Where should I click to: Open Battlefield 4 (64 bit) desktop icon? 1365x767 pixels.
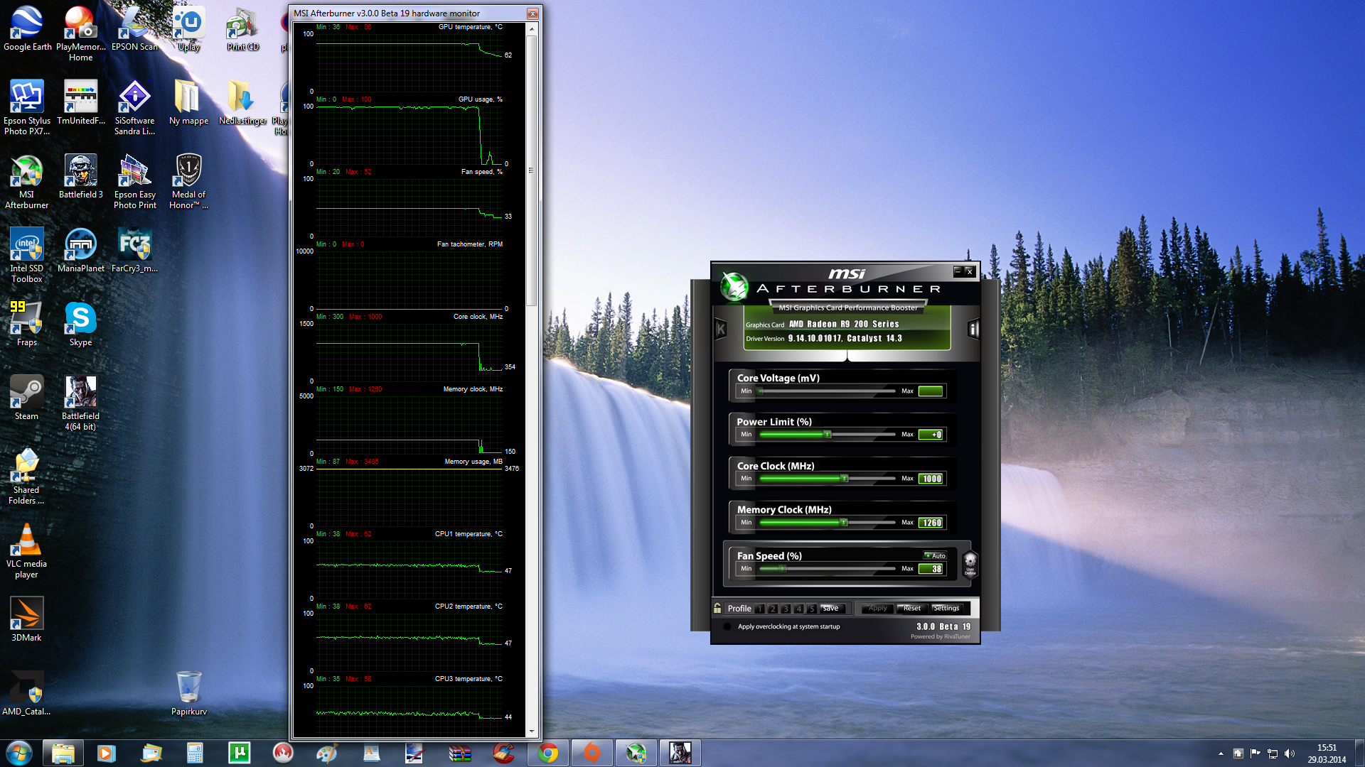click(x=80, y=403)
